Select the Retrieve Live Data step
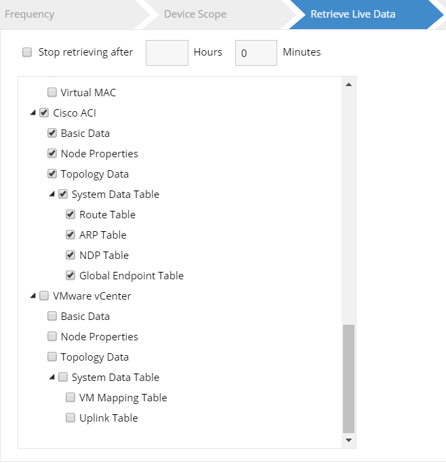 [x=352, y=14]
